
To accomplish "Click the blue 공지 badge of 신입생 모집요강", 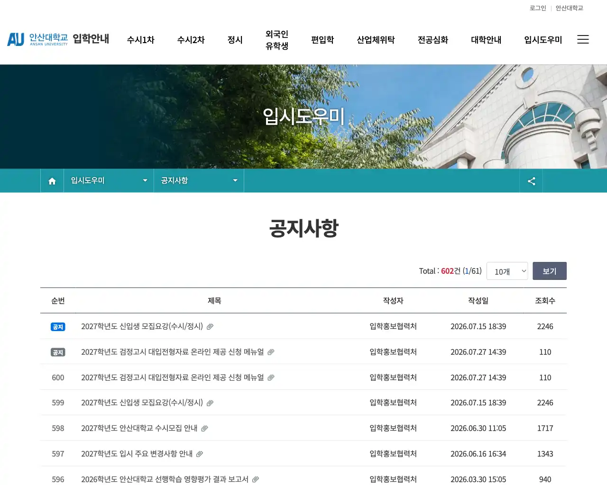I will (58, 327).
